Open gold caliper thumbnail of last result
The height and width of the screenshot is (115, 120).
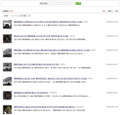pyautogui.click(x=7, y=110)
